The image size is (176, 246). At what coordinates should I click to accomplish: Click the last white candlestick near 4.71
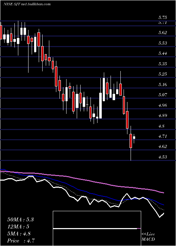(134, 138)
